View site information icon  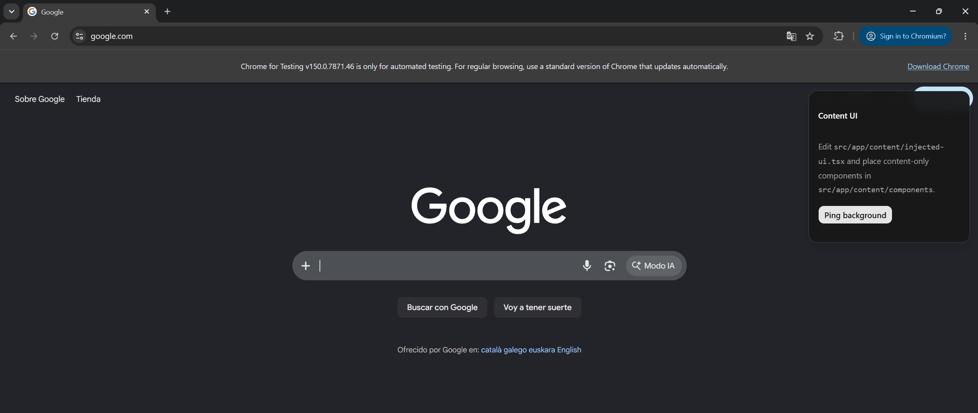coord(79,36)
